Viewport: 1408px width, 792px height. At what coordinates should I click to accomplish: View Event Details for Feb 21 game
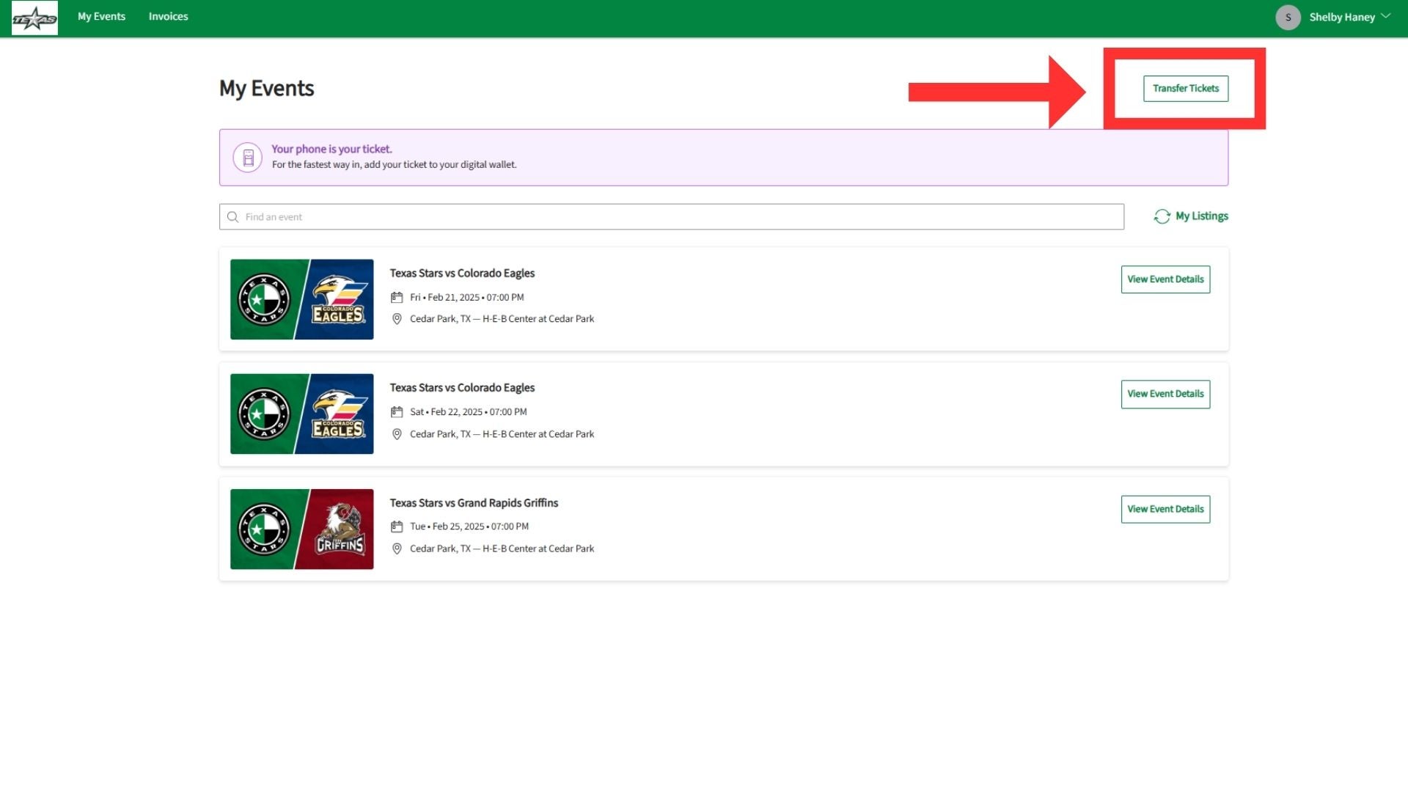pyautogui.click(x=1165, y=279)
